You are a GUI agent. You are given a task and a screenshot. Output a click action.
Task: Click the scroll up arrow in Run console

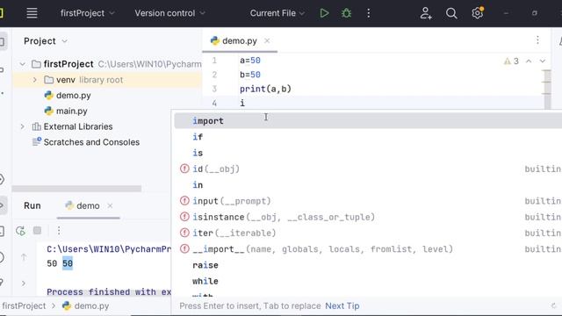pos(24,257)
